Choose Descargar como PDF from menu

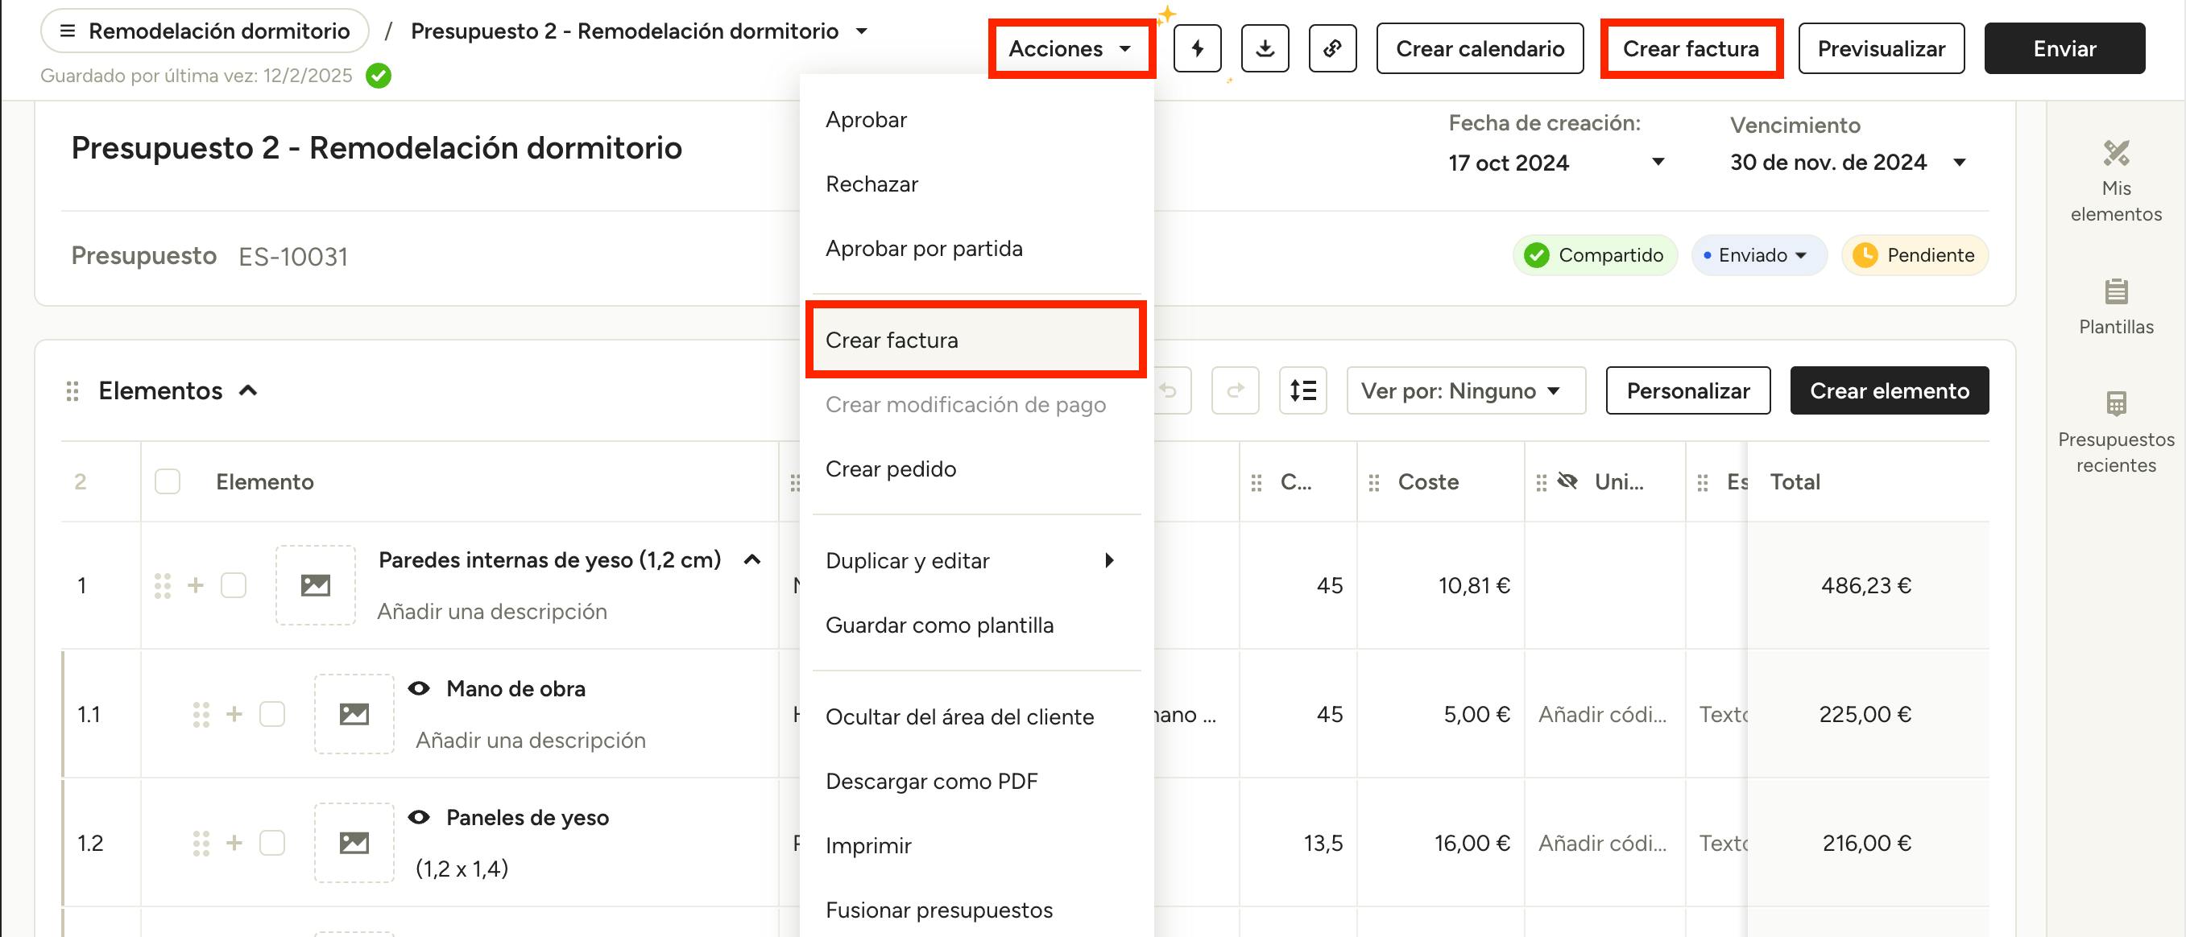click(931, 781)
